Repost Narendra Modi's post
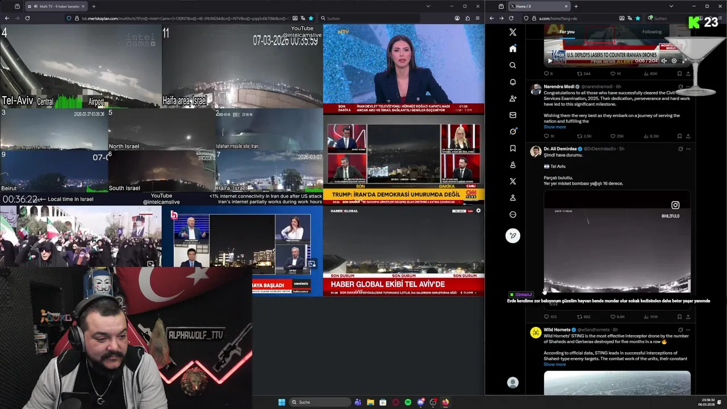 580,136
